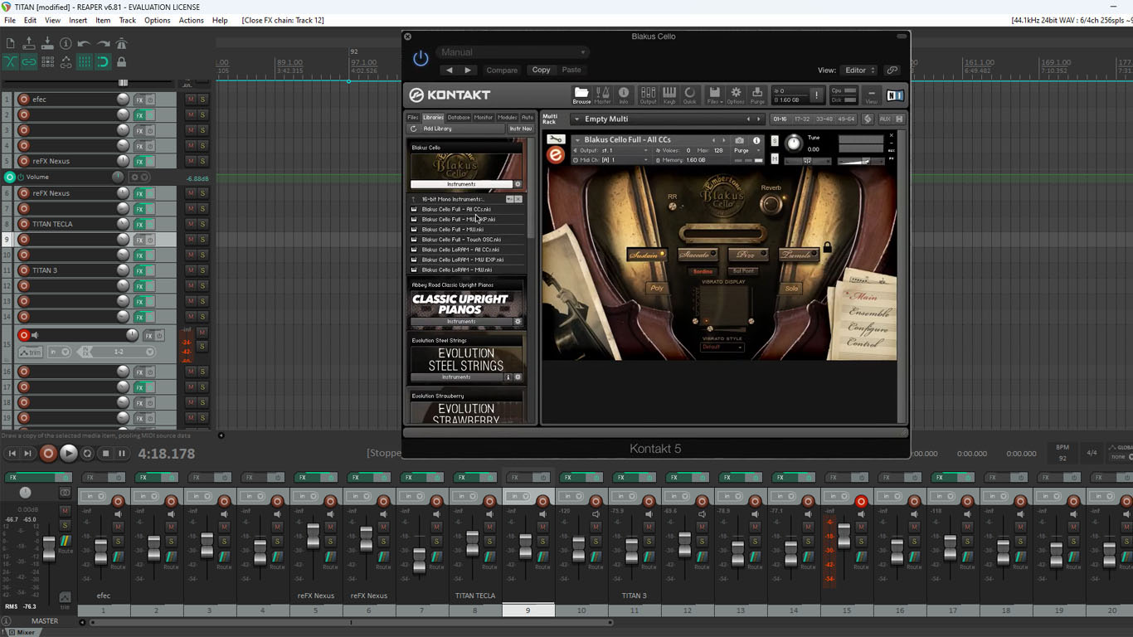Viewport: 1133px width, 637px height.
Task: Show the Kontakt Info pane icon
Action: (624, 95)
